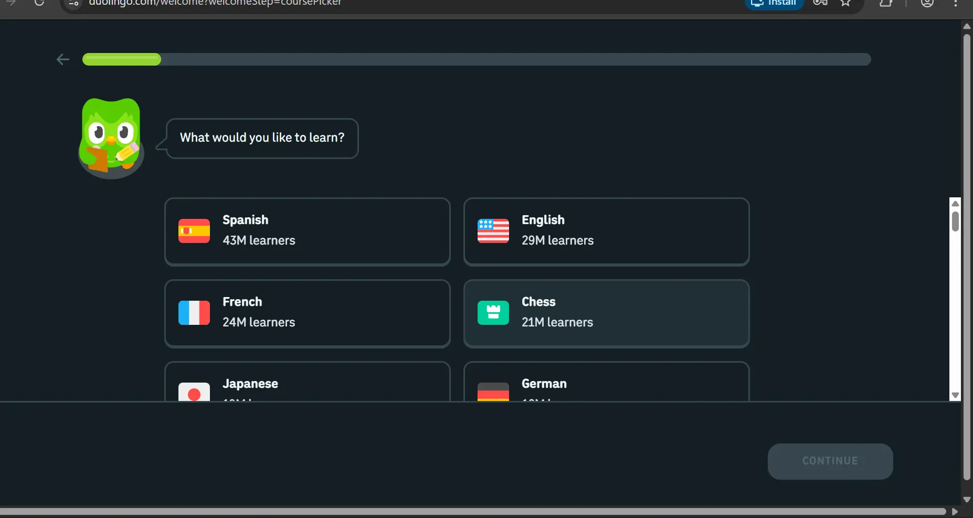Click the horizontal scrollbar right arrow
The width and height of the screenshot is (973, 518).
(955, 511)
